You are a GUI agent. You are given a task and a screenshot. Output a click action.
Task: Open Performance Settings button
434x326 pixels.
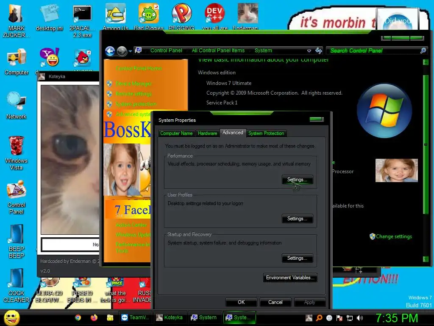pos(297,180)
